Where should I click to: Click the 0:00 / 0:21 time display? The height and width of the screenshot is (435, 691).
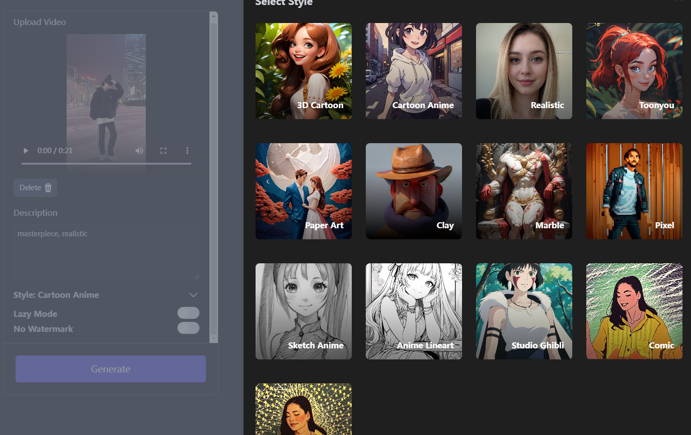pyautogui.click(x=55, y=151)
